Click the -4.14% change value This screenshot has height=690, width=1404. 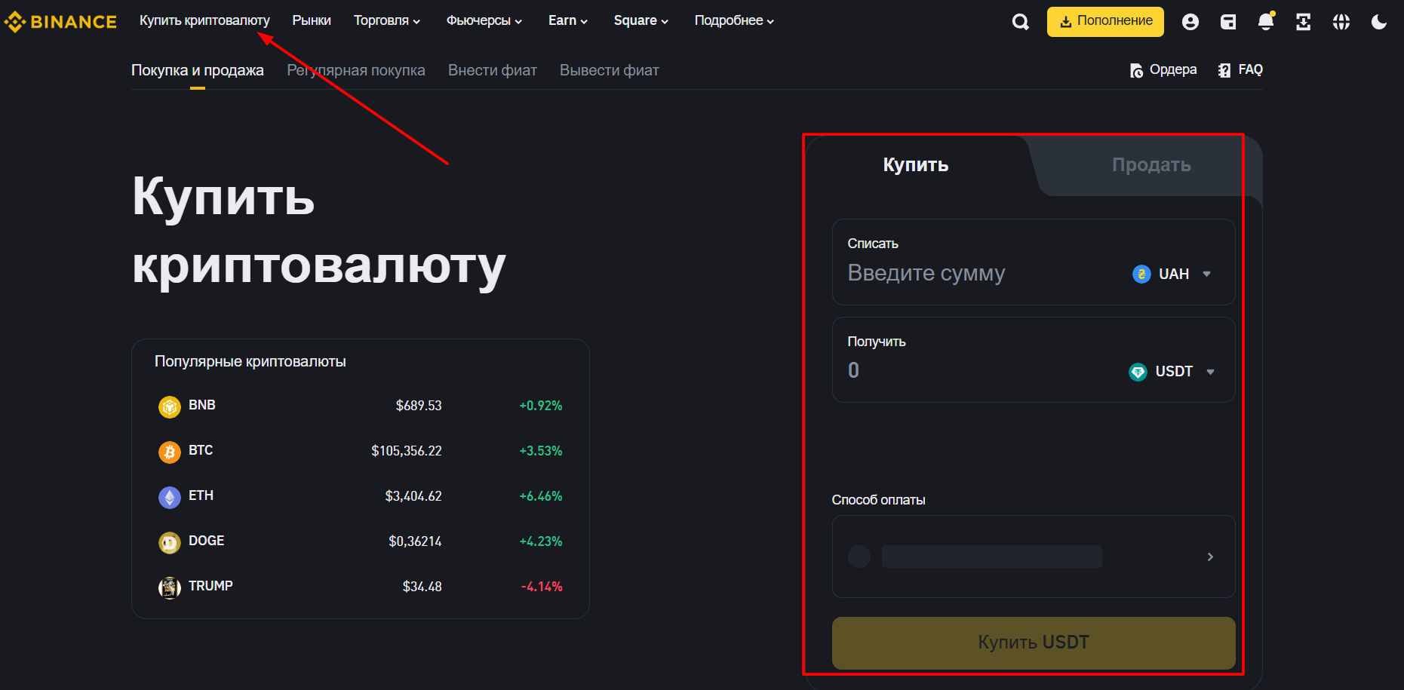(542, 587)
